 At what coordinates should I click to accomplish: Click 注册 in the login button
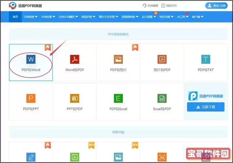[x=223, y=6]
